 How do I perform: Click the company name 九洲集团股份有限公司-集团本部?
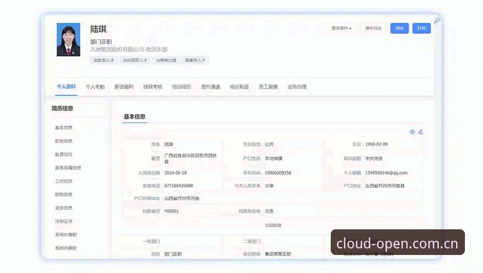129,50
